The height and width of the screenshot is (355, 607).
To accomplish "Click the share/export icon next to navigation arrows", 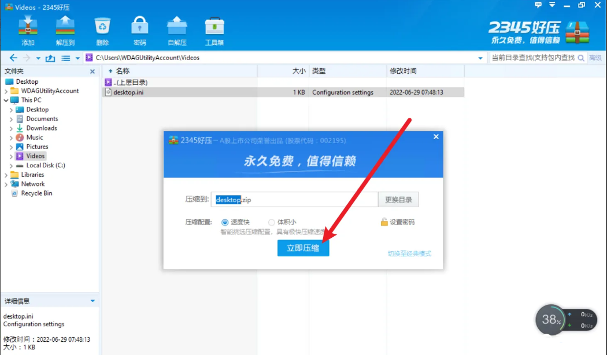I will pos(50,58).
